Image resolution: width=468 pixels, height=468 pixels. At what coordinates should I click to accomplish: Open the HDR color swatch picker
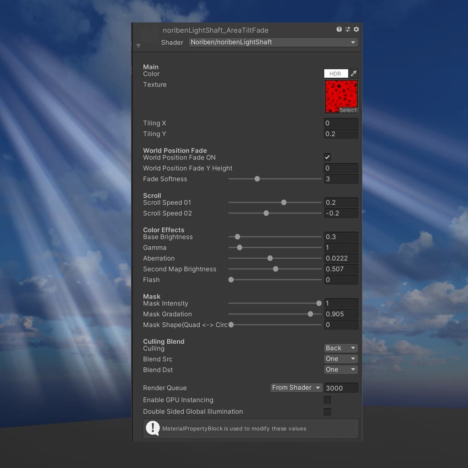[x=336, y=74]
